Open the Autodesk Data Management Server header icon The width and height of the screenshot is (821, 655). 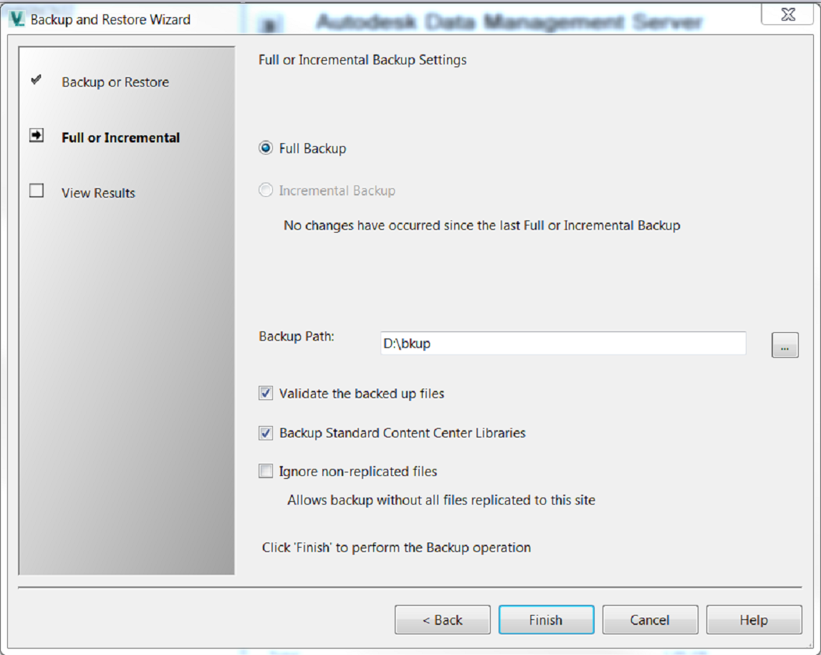(269, 21)
